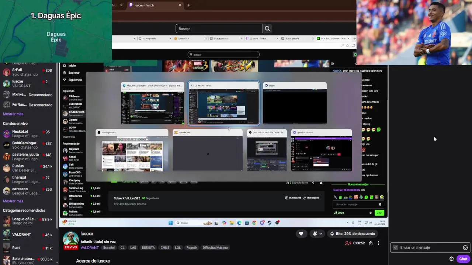Click Bits: 29% de descuento button
The image size is (472, 265).
click(353, 234)
